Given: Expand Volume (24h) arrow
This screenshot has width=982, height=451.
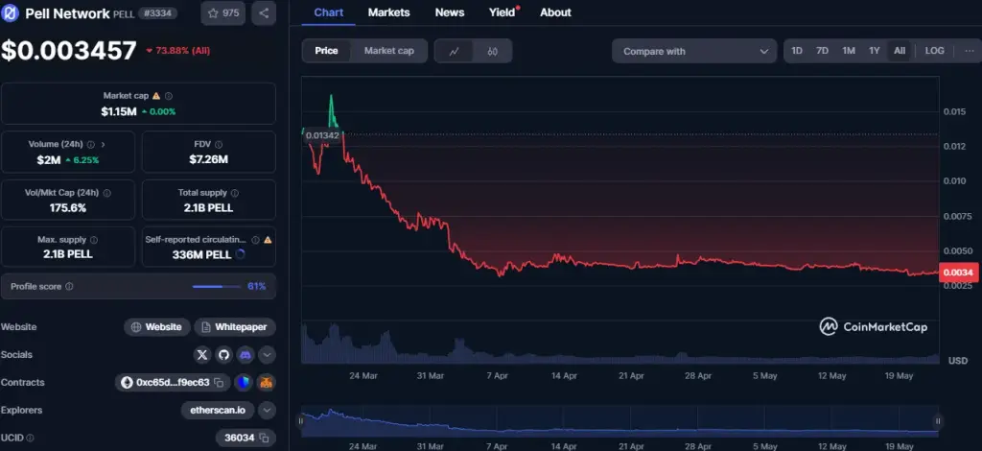Looking at the screenshot, I should click(104, 144).
